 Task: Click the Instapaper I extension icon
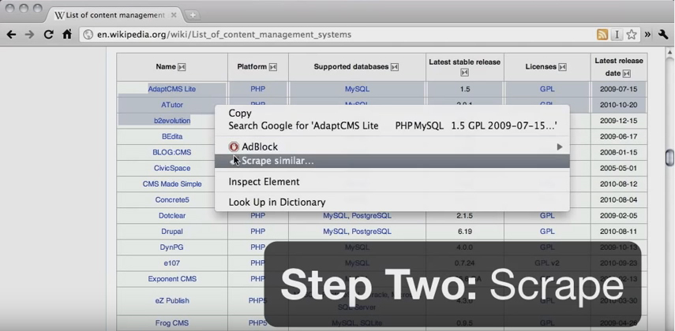(617, 35)
